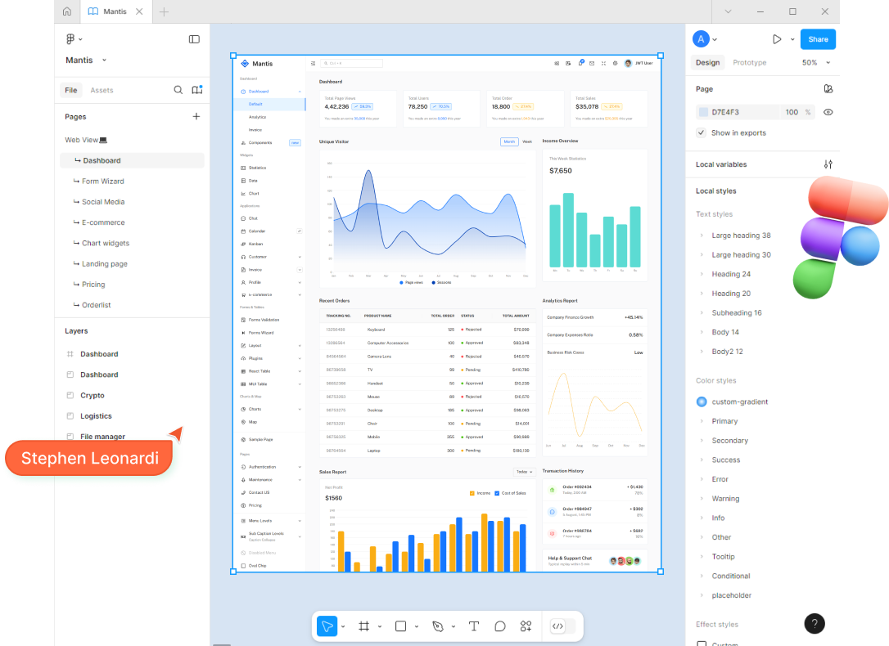The width and height of the screenshot is (889, 646).
Task: Click the Share button
Action: tap(818, 38)
